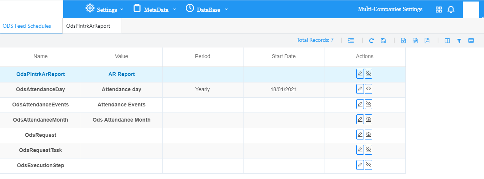The height and width of the screenshot is (179, 484).
Task: Click the save floppy disk icon
Action: [x=383, y=41]
